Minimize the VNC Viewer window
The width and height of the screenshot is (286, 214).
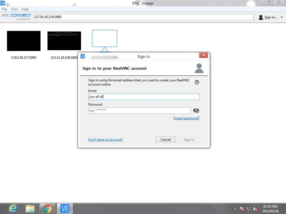coord(261,3)
